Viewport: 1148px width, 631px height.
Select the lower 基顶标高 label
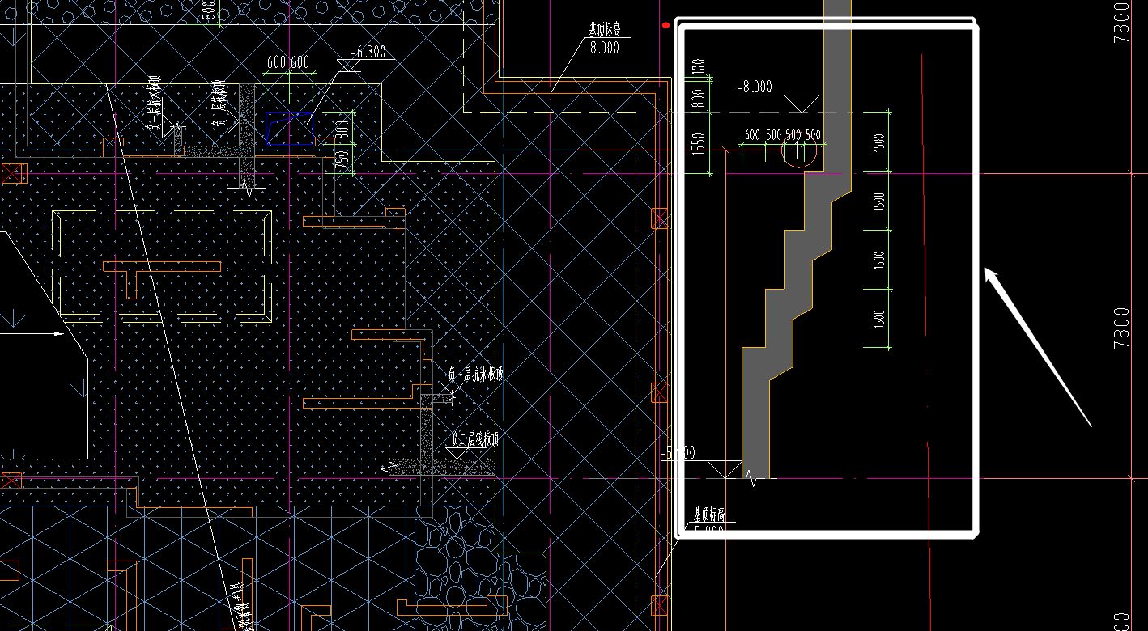click(x=709, y=514)
